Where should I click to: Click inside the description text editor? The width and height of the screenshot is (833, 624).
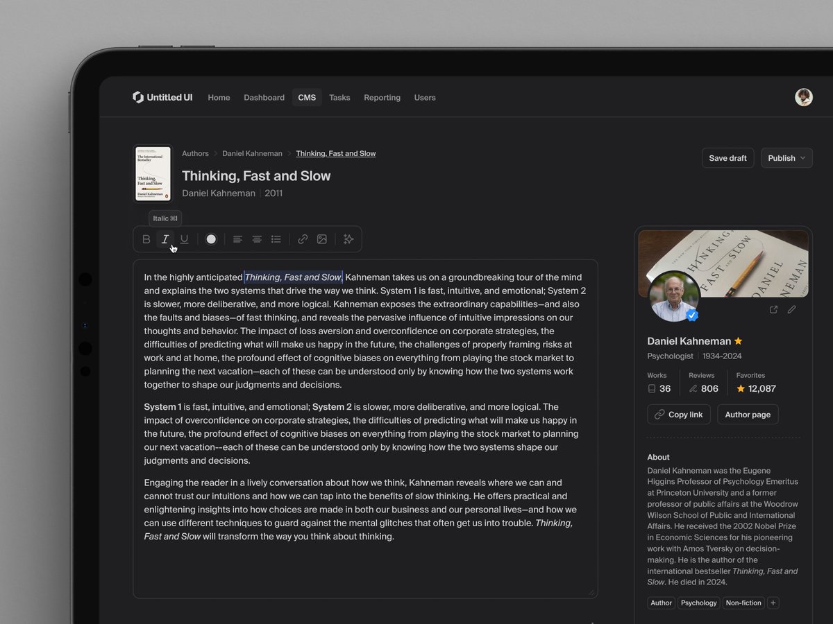(365, 428)
